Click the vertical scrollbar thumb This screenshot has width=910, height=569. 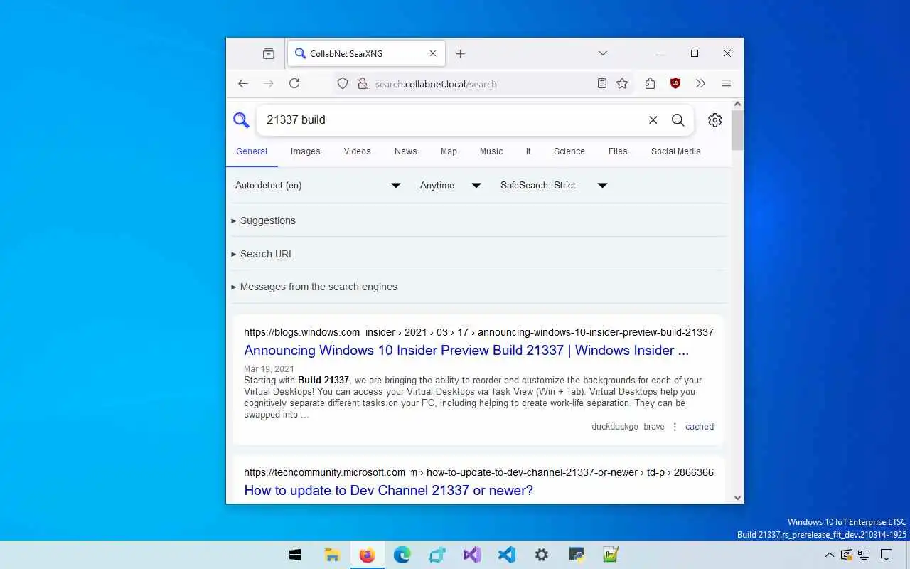click(737, 130)
